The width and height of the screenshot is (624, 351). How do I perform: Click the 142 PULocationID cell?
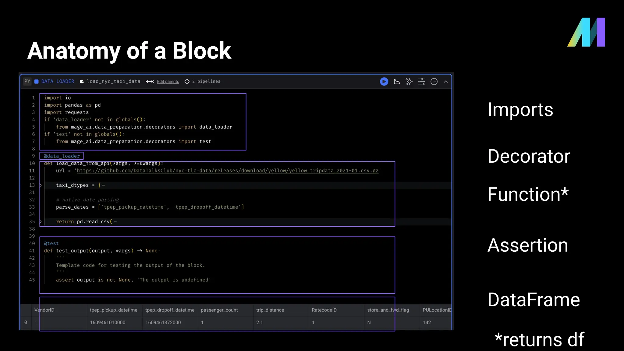(x=427, y=322)
